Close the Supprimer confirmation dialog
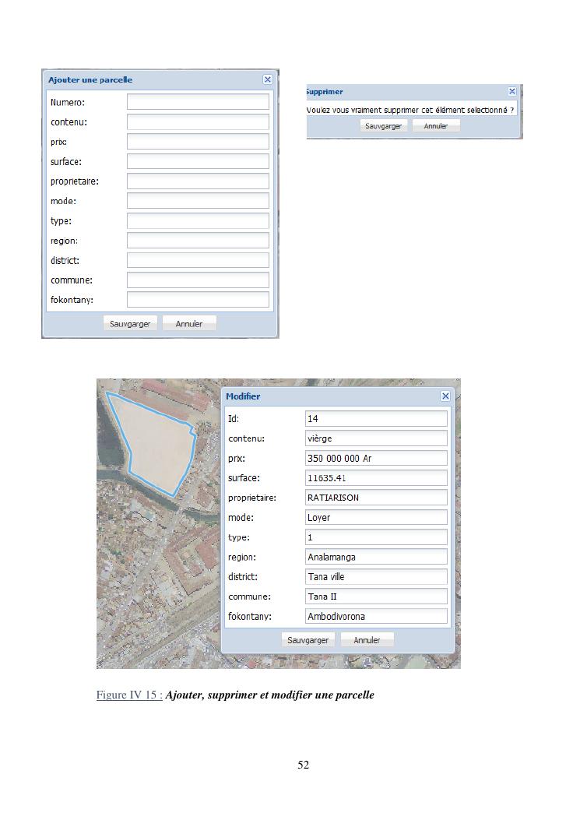580x820 pixels. [511, 91]
